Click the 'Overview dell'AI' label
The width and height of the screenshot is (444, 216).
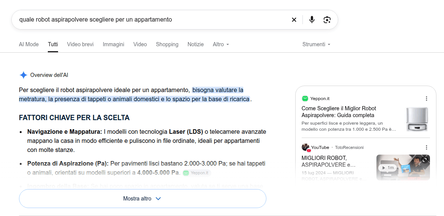pyautogui.click(x=49, y=75)
